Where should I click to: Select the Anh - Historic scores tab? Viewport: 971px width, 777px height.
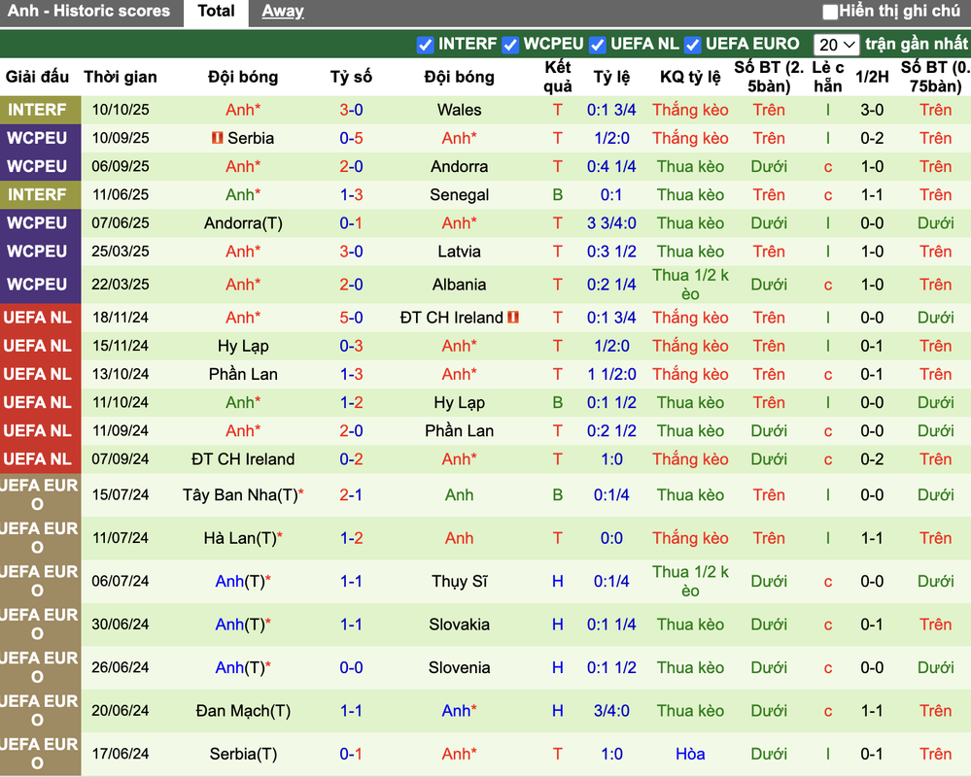click(x=88, y=11)
